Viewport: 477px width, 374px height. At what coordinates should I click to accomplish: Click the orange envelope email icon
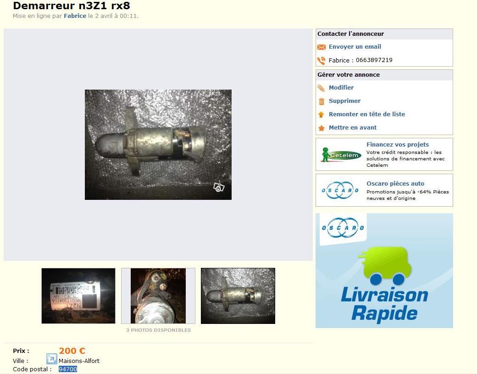coord(322,47)
